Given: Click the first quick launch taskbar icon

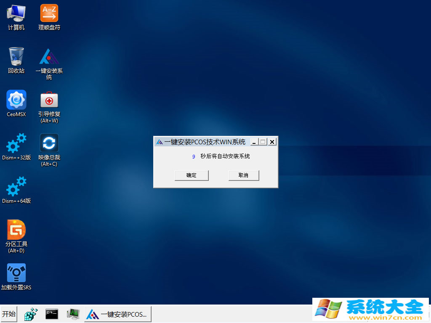Looking at the screenshot, I should 31,314.
